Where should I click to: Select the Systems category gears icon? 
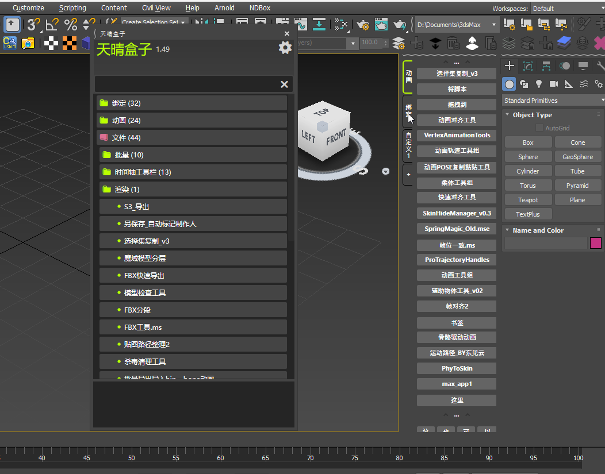(598, 84)
